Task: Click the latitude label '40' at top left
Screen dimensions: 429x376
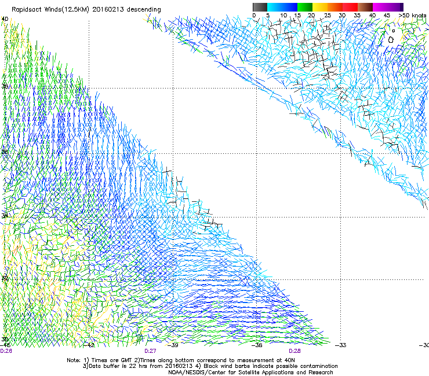Action: click(x=5, y=19)
